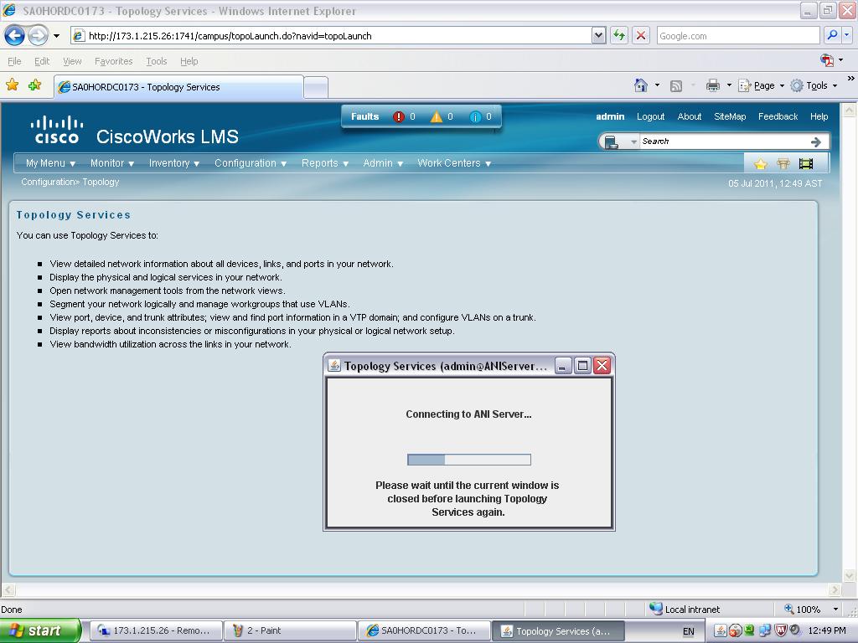The height and width of the screenshot is (643, 858).
Task: Expand the My Menu dropdown
Action: click(x=50, y=163)
